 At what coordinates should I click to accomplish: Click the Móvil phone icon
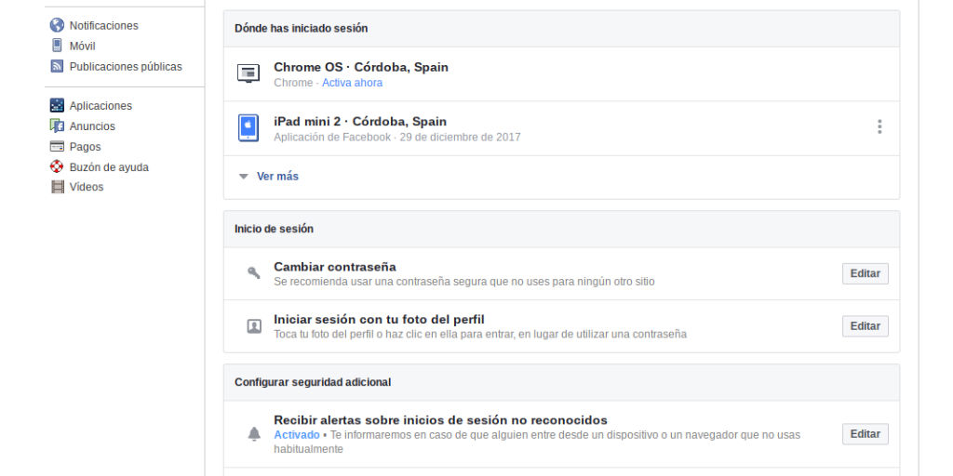point(57,46)
